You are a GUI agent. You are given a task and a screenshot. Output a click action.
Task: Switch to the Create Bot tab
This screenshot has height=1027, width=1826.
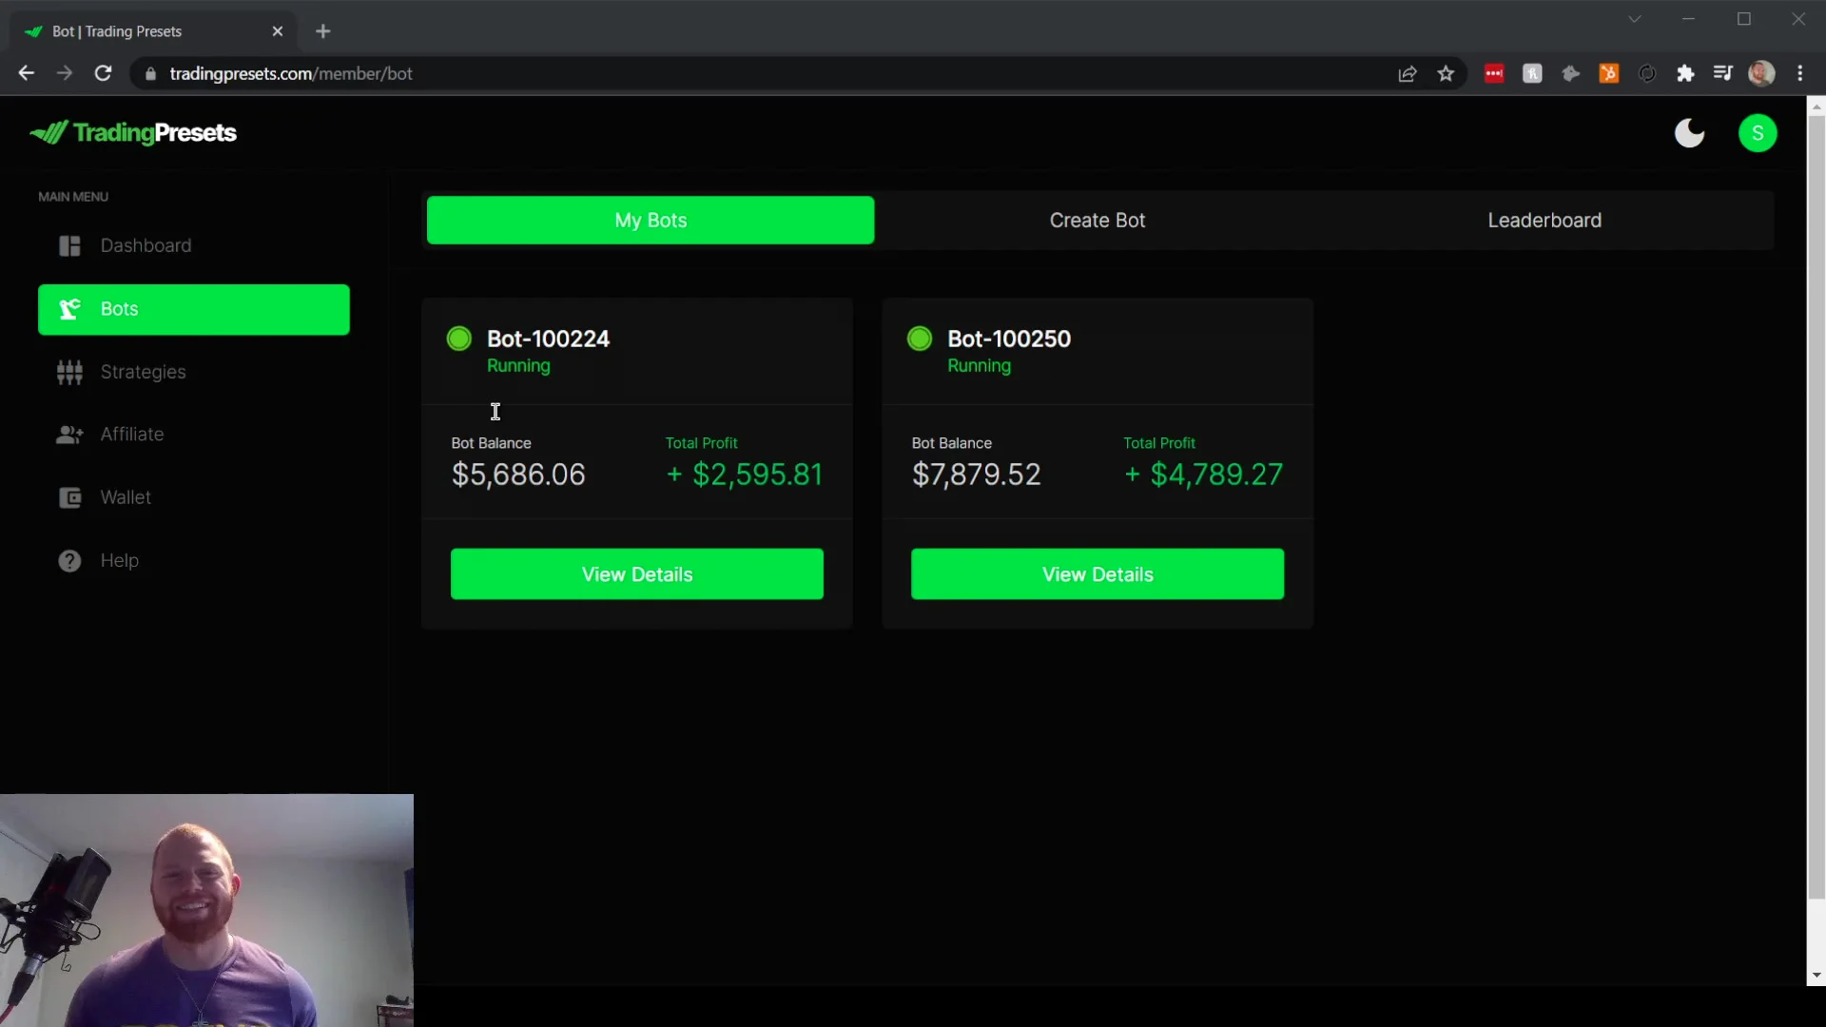coord(1098,220)
